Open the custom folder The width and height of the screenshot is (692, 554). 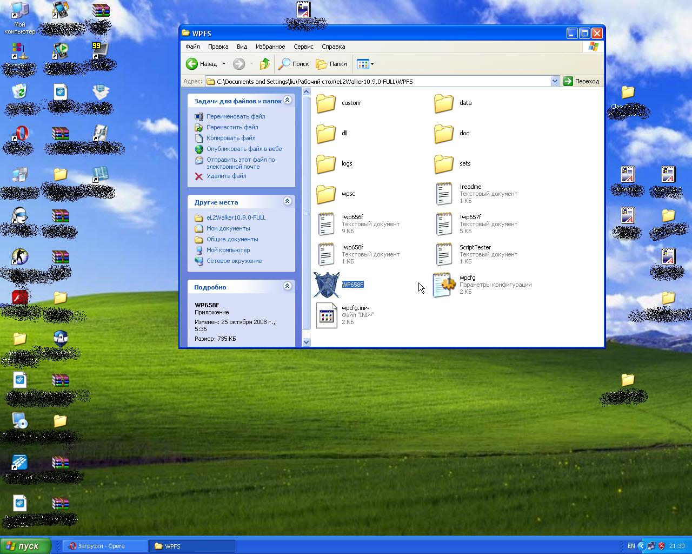coord(326,103)
